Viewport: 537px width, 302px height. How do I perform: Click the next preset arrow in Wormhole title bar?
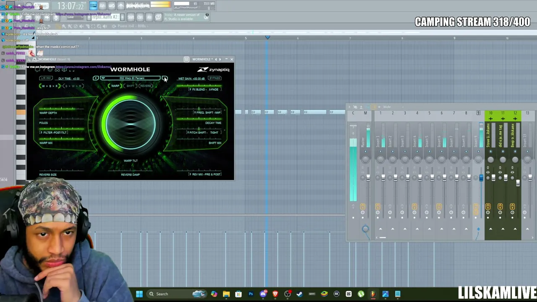(220, 59)
